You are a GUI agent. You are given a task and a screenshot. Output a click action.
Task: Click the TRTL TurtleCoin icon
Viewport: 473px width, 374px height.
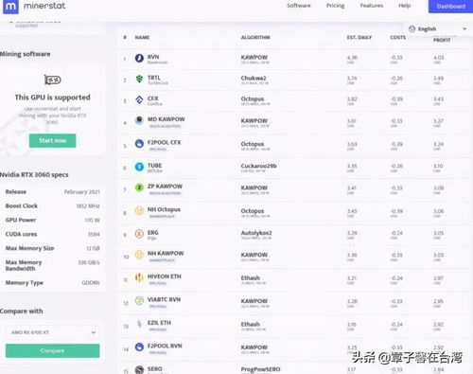tap(139, 79)
